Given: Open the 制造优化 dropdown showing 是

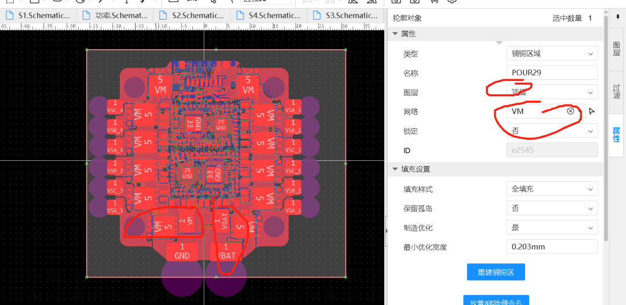Looking at the screenshot, I should [x=551, y=227].
